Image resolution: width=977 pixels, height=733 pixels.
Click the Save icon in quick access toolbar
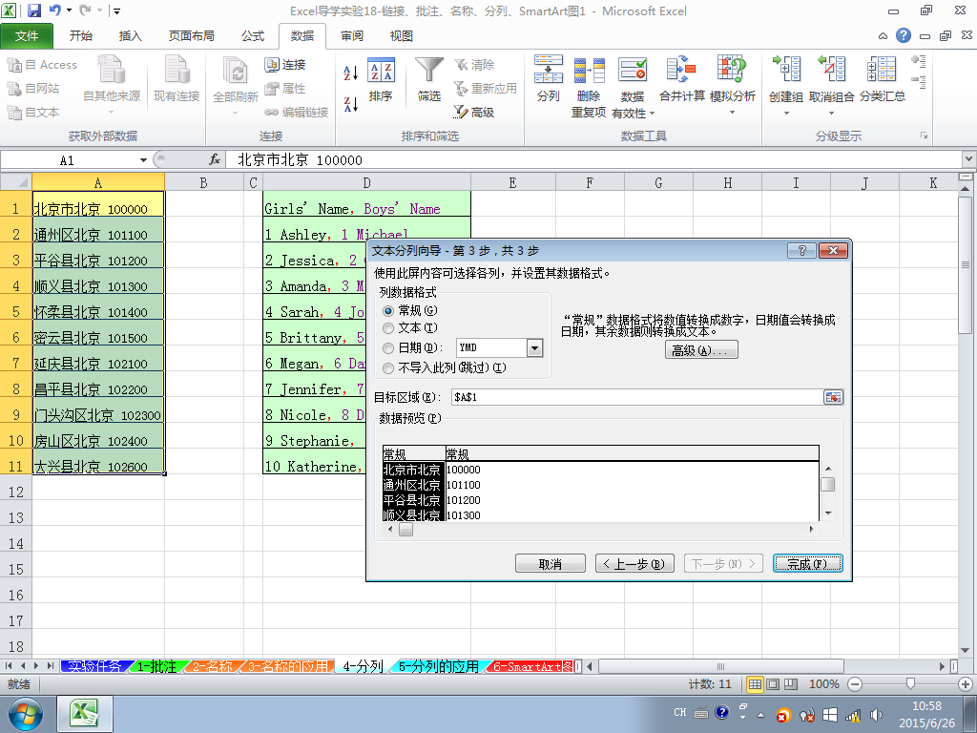click(33, 10)
